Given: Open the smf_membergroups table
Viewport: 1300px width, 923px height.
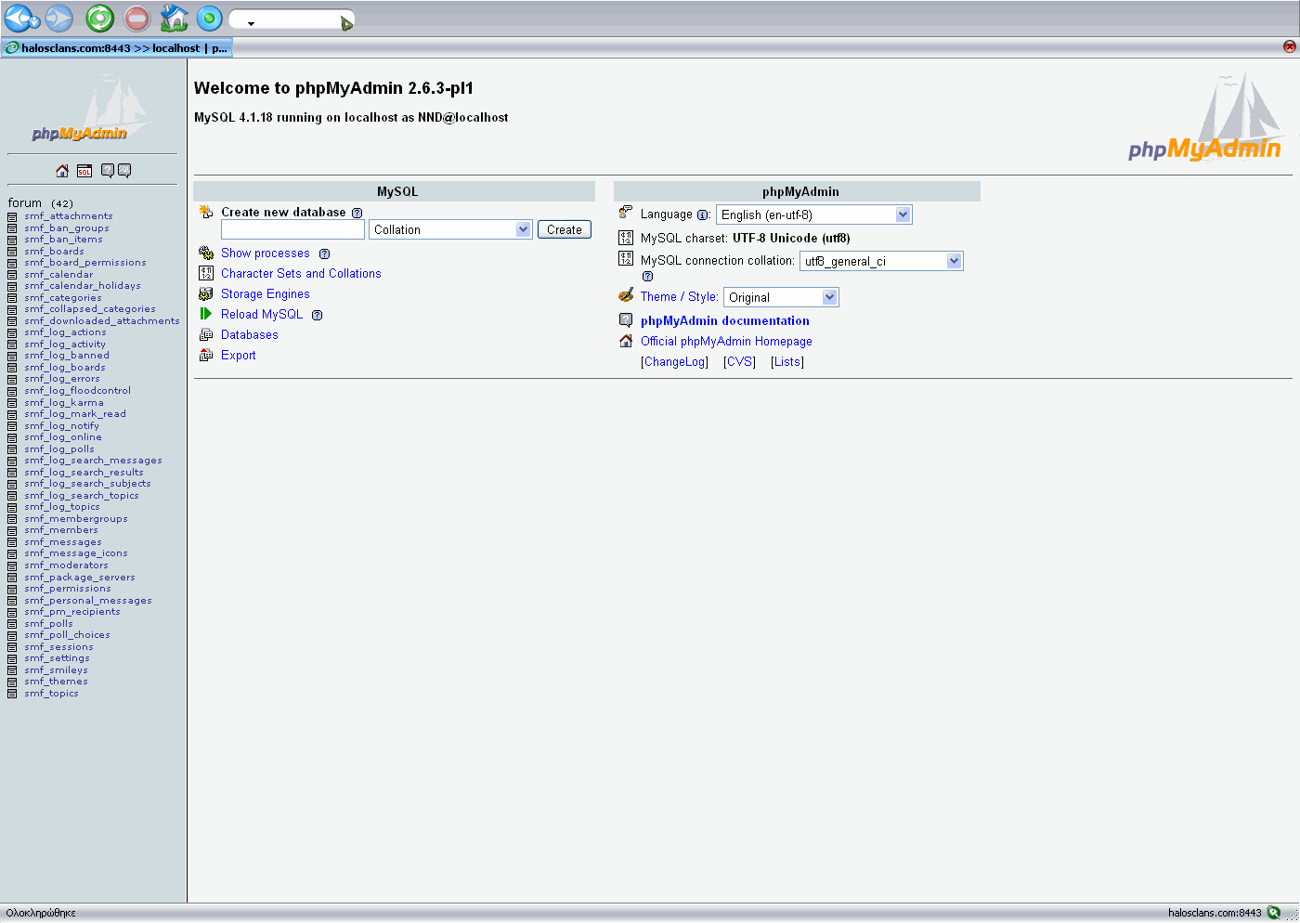Looking at the screenshot, I should point(76,519).
